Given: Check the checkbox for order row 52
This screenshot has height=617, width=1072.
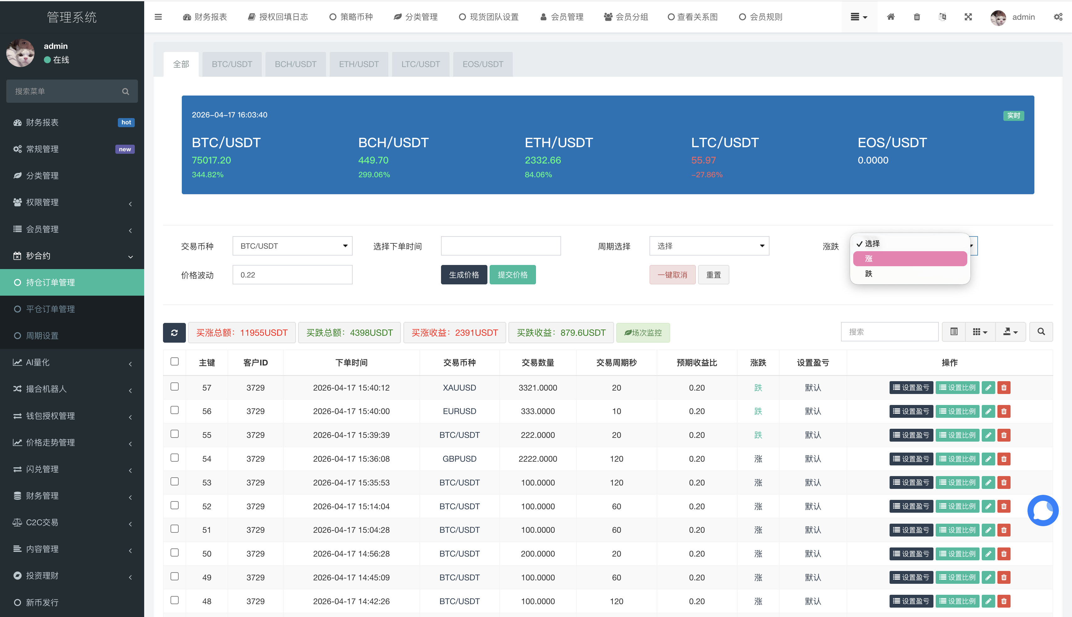Looking at the screenshot, I should click(x=174, y=505).
